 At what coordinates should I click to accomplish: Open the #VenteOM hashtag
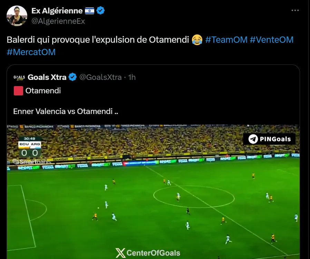point(271,40)
